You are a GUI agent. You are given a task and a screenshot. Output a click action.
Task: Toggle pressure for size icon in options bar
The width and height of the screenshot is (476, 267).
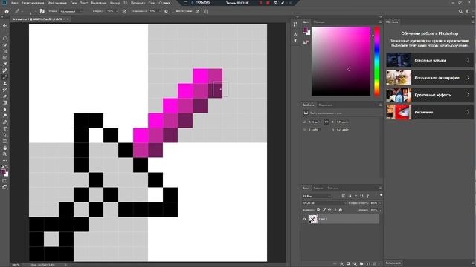(x=198, y=11)
